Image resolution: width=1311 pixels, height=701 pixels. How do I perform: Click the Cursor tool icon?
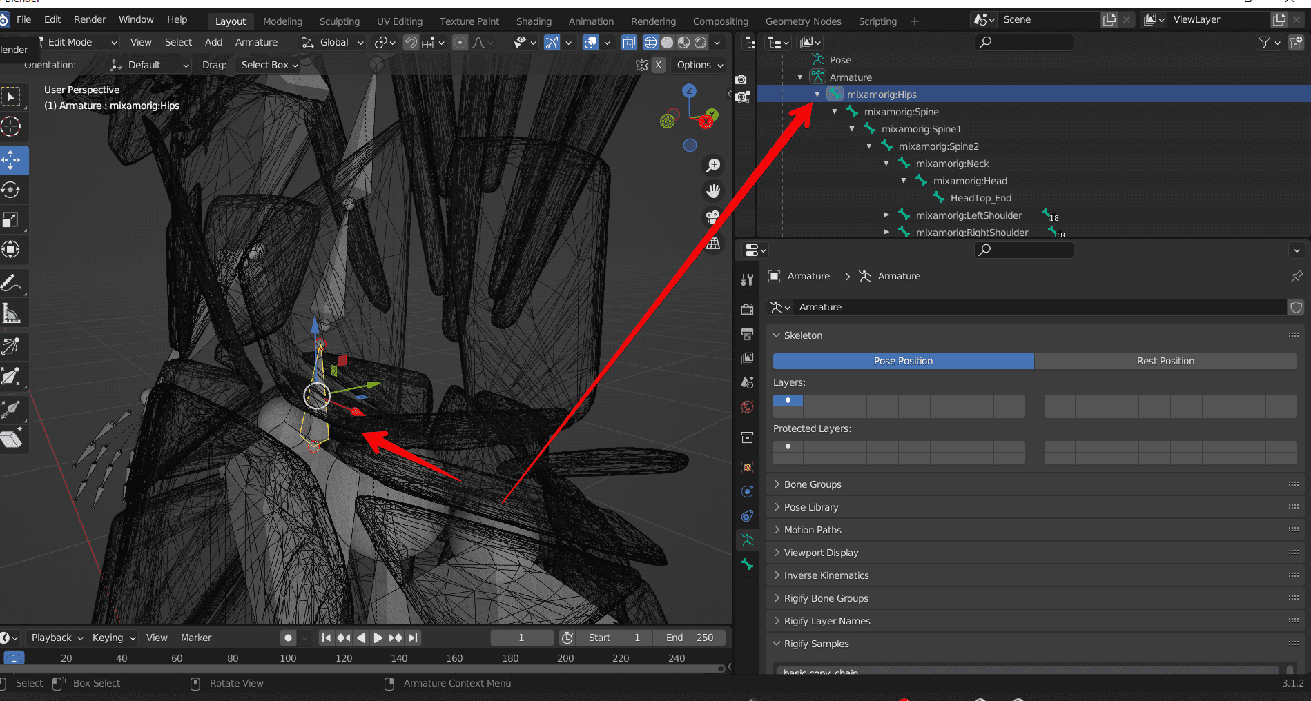click(12, 126)
